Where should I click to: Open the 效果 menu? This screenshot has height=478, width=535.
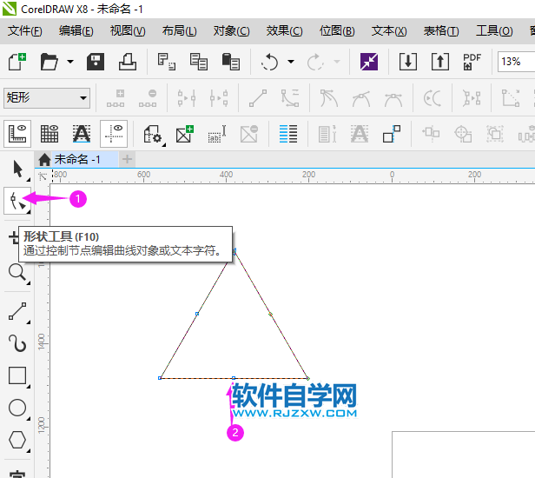coord(284,30)
